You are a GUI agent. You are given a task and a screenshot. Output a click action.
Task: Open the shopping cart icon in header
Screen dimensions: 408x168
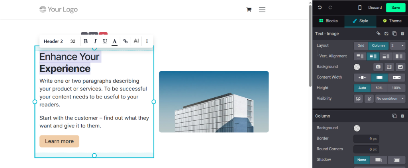coord(249,10)
